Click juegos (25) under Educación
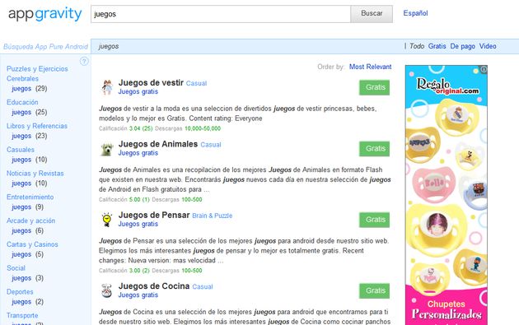Viewport: 519px width, 325px height. [x=30, y=113]
